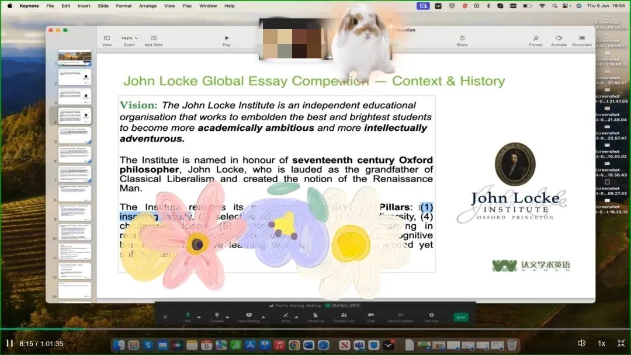This screenshot has height=355, width=631.
Task: Open the Slide menu
Action: coord(103,6)
